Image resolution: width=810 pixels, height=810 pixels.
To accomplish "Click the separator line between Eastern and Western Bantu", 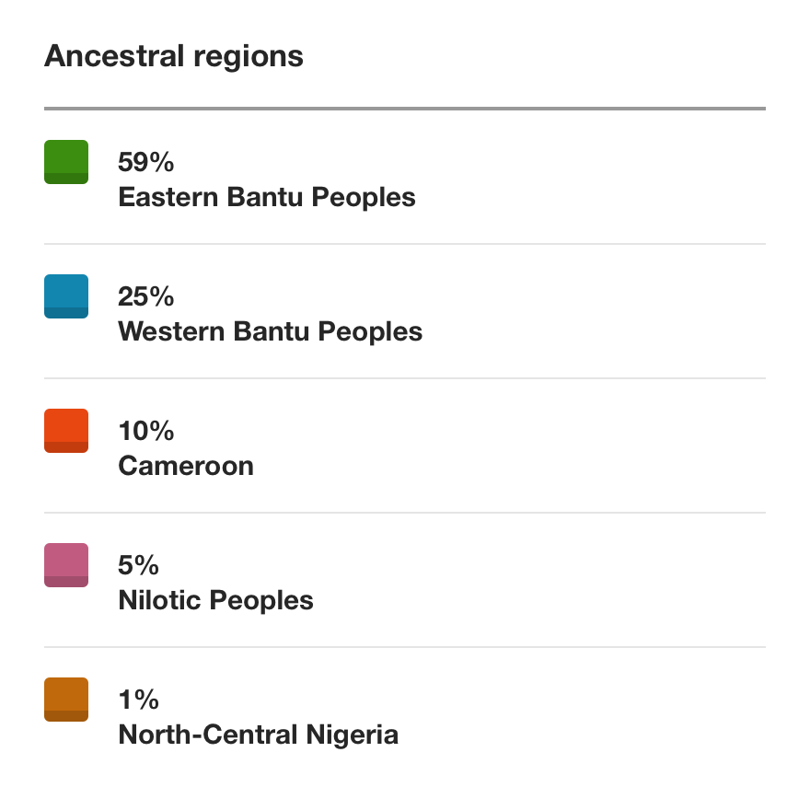I will coord(405,244).
